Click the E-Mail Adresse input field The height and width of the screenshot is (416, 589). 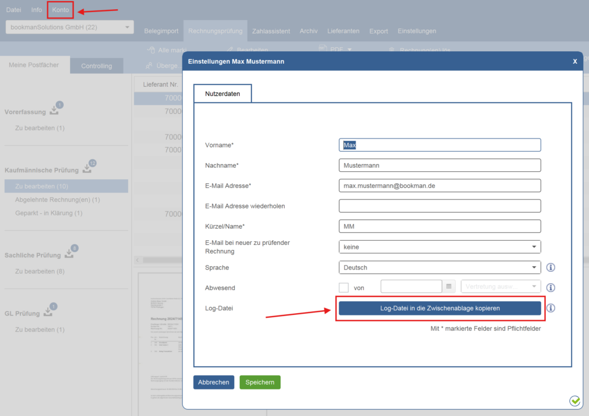(x=439, y=186)
